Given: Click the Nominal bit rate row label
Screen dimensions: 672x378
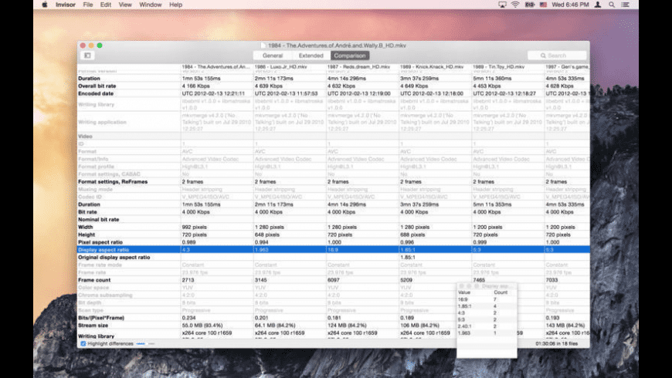Looking at the screenshot, I should click(99, 220).
